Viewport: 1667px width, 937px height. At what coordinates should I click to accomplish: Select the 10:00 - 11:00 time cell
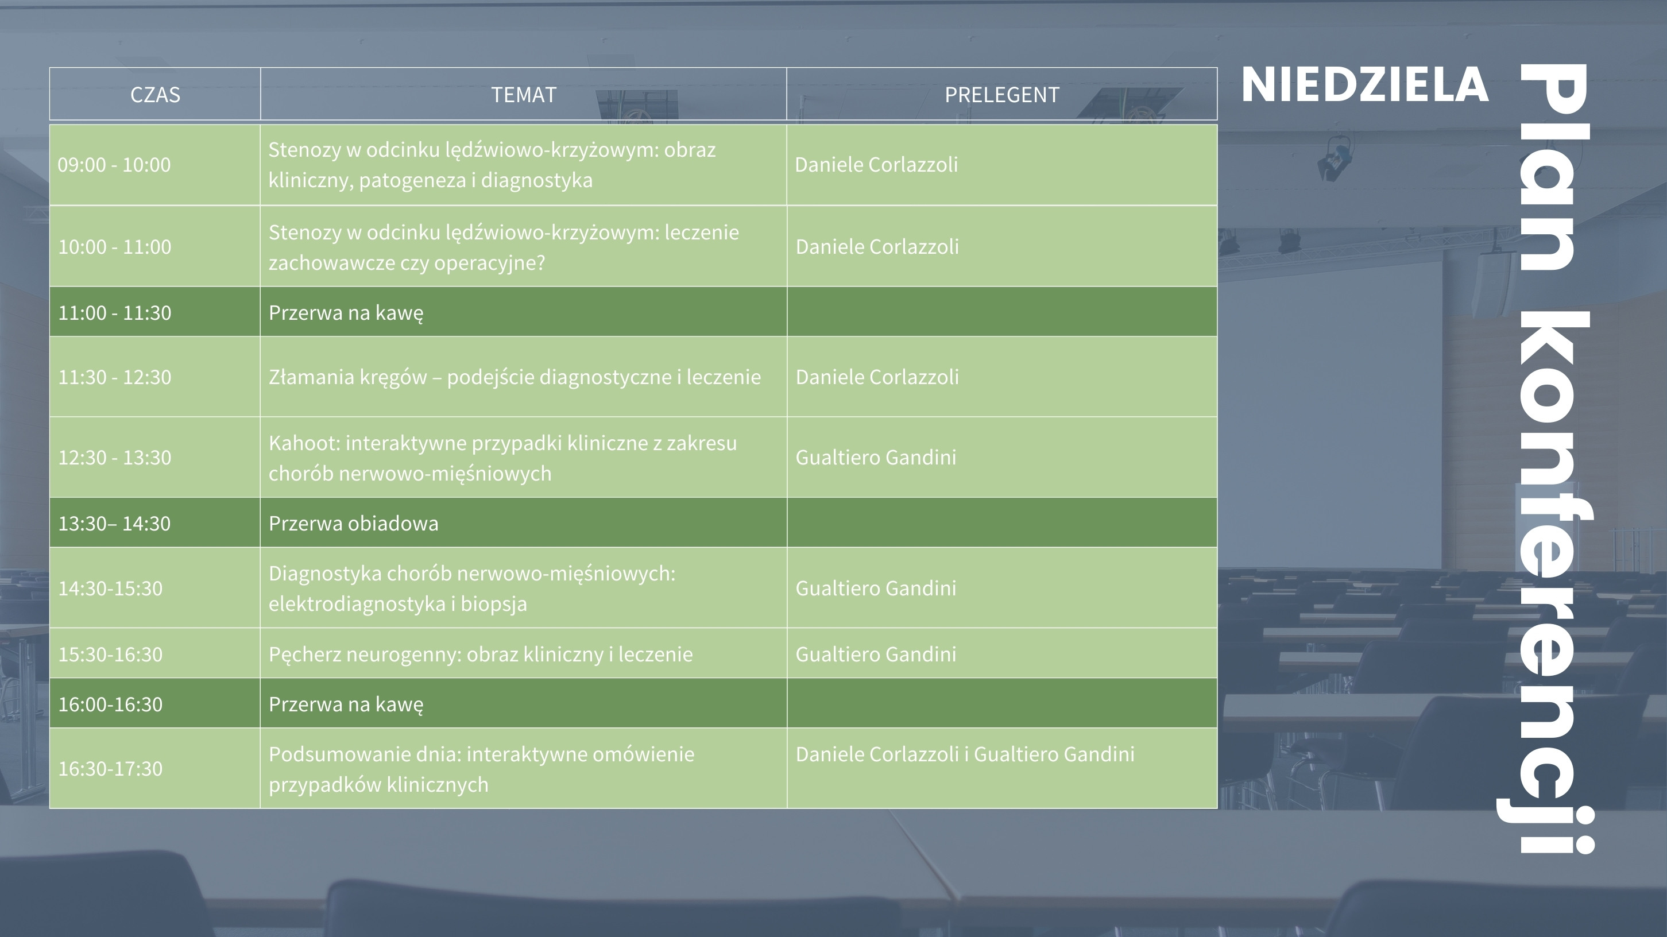[115, 247]
